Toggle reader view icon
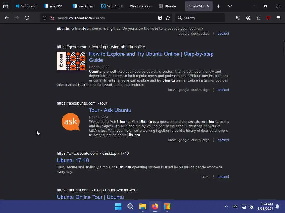This screenshot has height=213, width=285. (160, 18)
